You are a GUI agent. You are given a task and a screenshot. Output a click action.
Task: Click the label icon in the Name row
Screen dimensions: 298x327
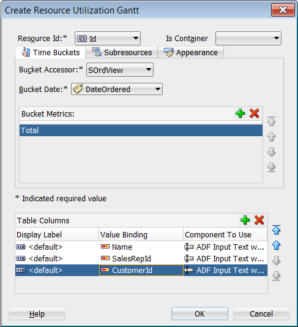pyautogui.click(x=20, y=247)
